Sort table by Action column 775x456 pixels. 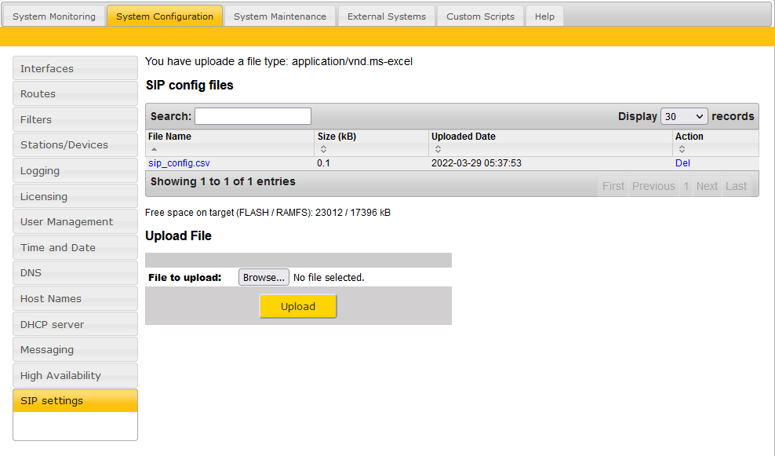[689, 137]
